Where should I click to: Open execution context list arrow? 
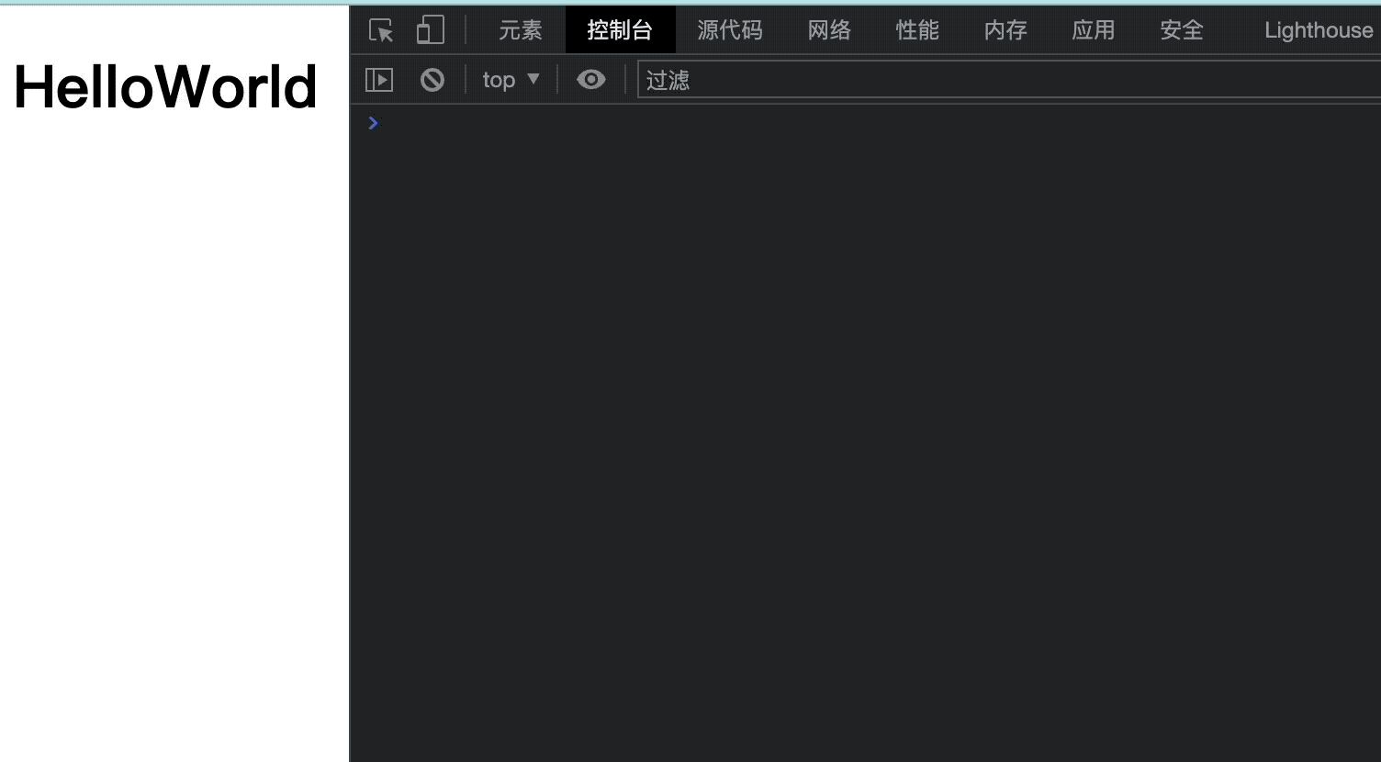click(x=533, y=80)
